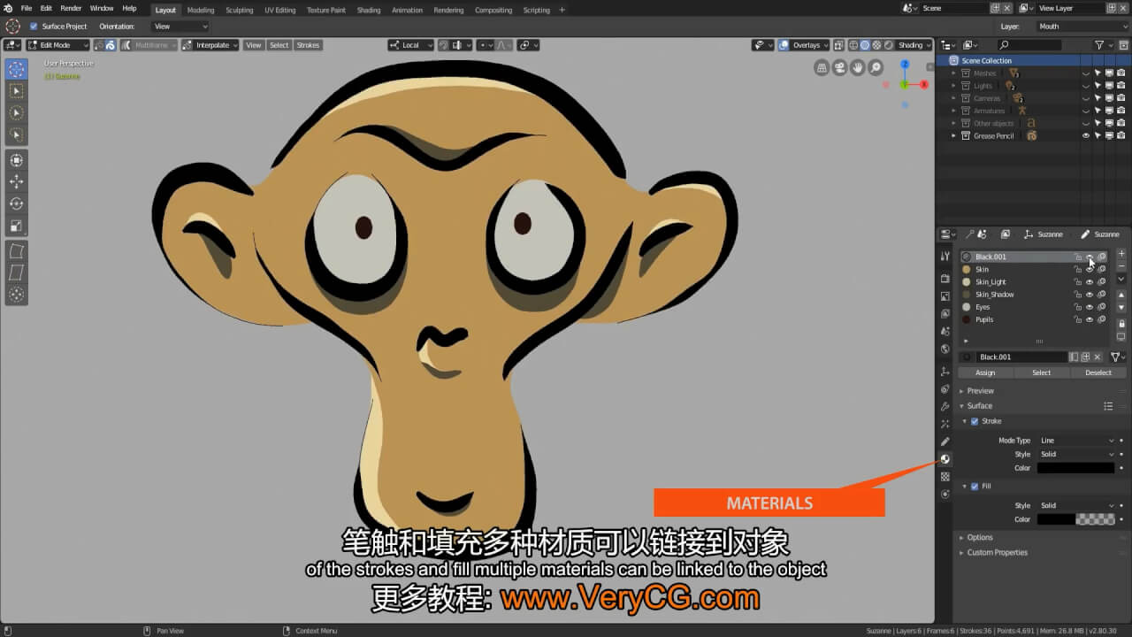Expand the Preview panel
Viewport: 1132px width, 637px height.
click(980, 390)
